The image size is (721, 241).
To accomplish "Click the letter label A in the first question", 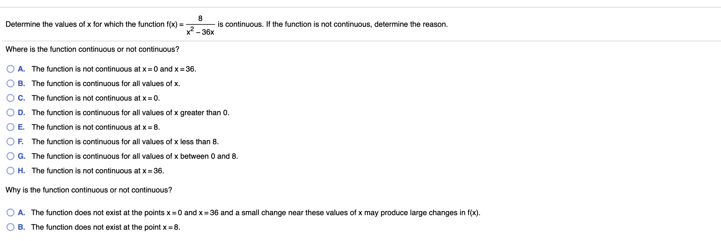I will click(x=21, y=69).
